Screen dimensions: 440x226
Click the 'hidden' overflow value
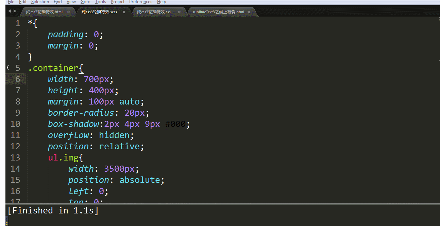114,135
